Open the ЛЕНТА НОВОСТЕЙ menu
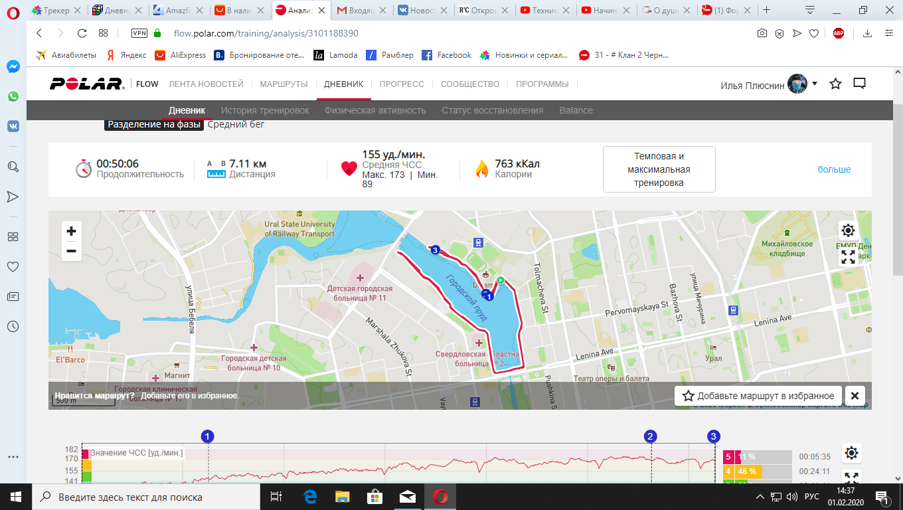The height and width of the screenshot is (510, 903). pos(206,84)
